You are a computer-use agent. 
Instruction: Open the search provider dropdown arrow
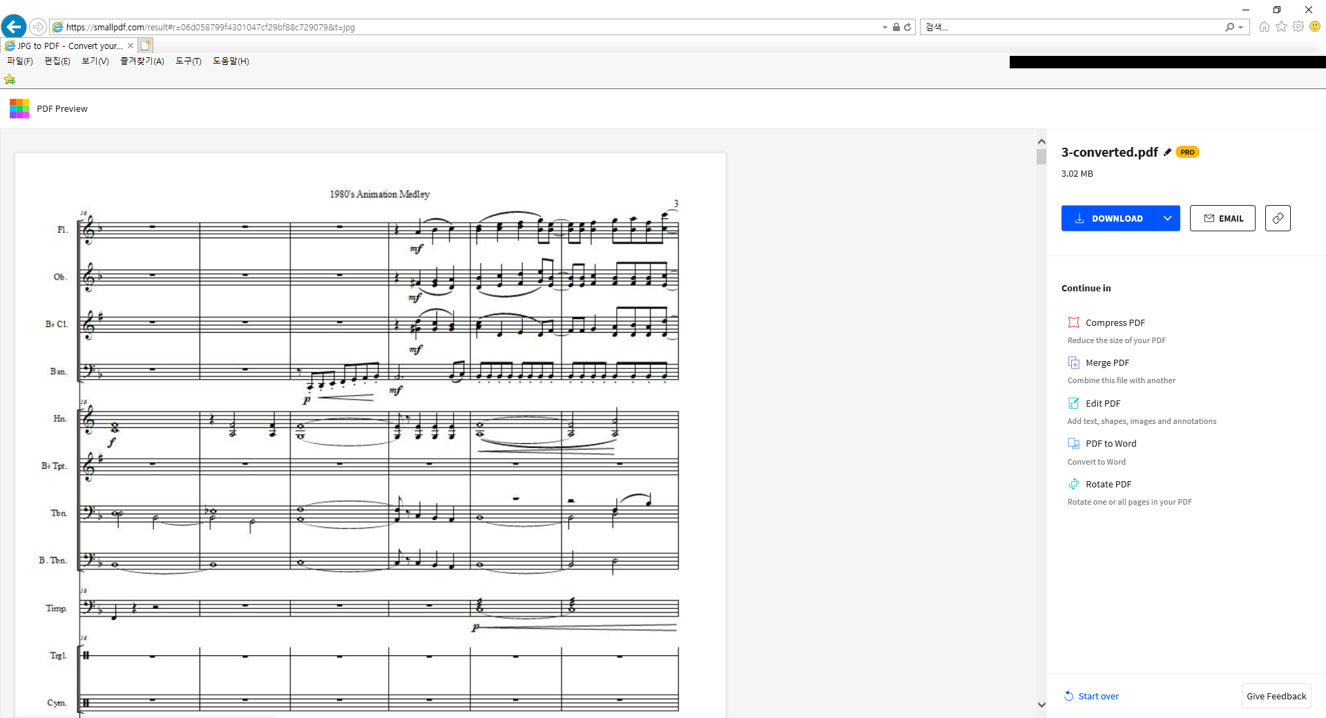point(1241,28)
